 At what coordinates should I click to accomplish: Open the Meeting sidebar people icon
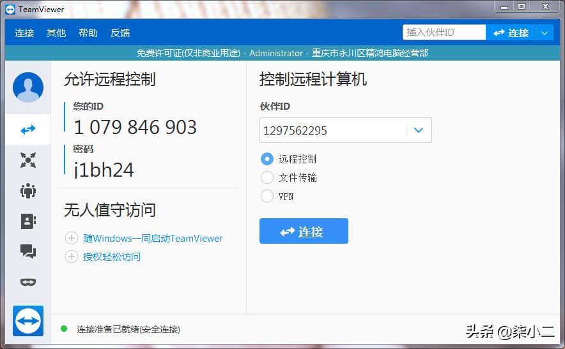coord(28,191)
